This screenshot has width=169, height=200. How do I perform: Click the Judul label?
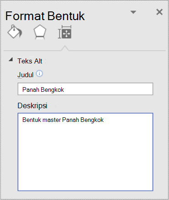pyautogui.click(x=26, y=75)
